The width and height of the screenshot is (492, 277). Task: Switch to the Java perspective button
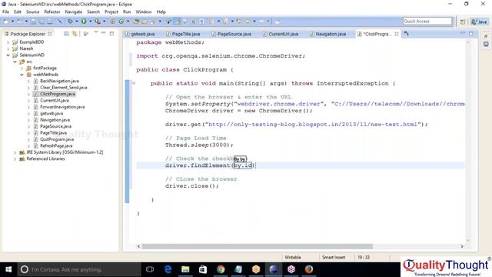pos(479,22)
